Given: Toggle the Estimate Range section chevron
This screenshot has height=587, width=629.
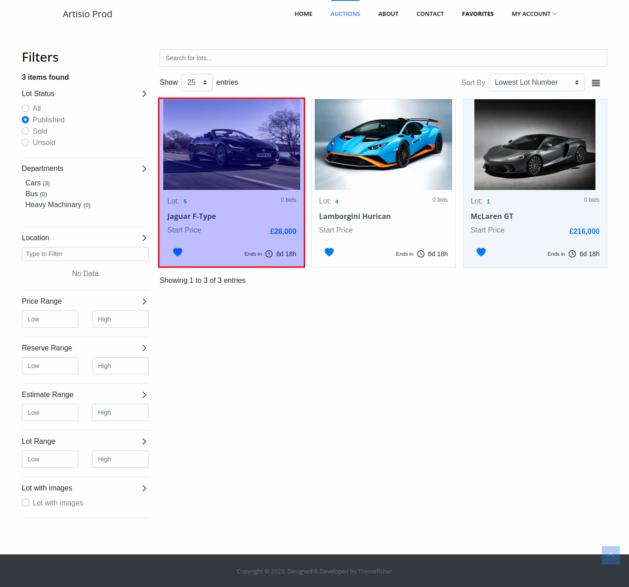Looking at the screenshot, I should click(x=144, y=395).
